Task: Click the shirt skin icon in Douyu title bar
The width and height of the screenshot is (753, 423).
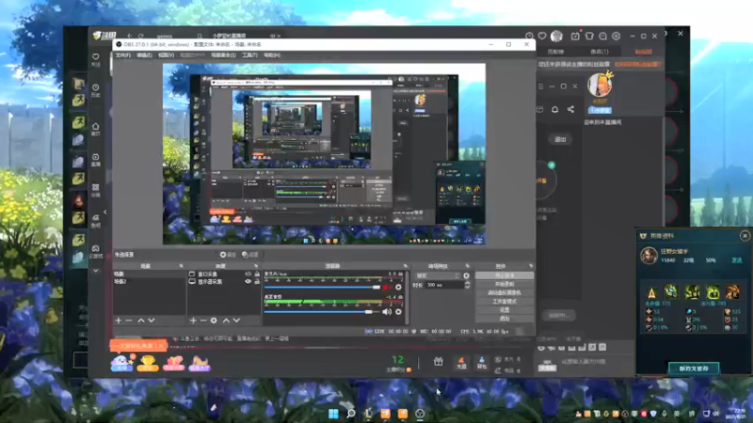Action: pos(589,36)
